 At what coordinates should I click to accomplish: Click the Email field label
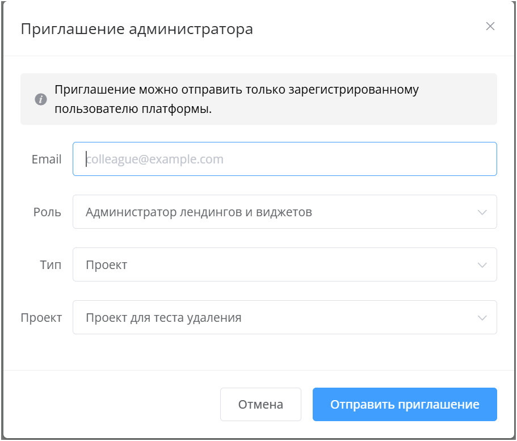47,159
